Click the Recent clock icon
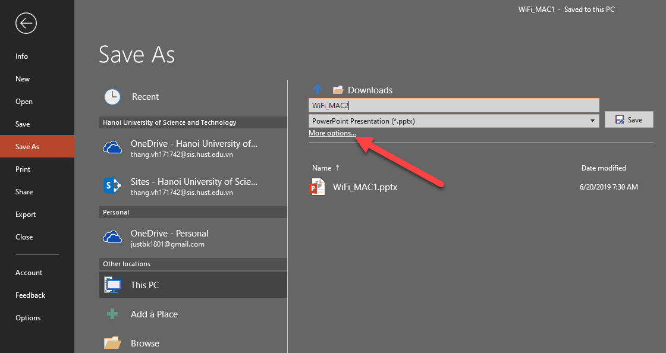Screen dimensions: 666x353 pyautogui.click(x=112, y=96)
